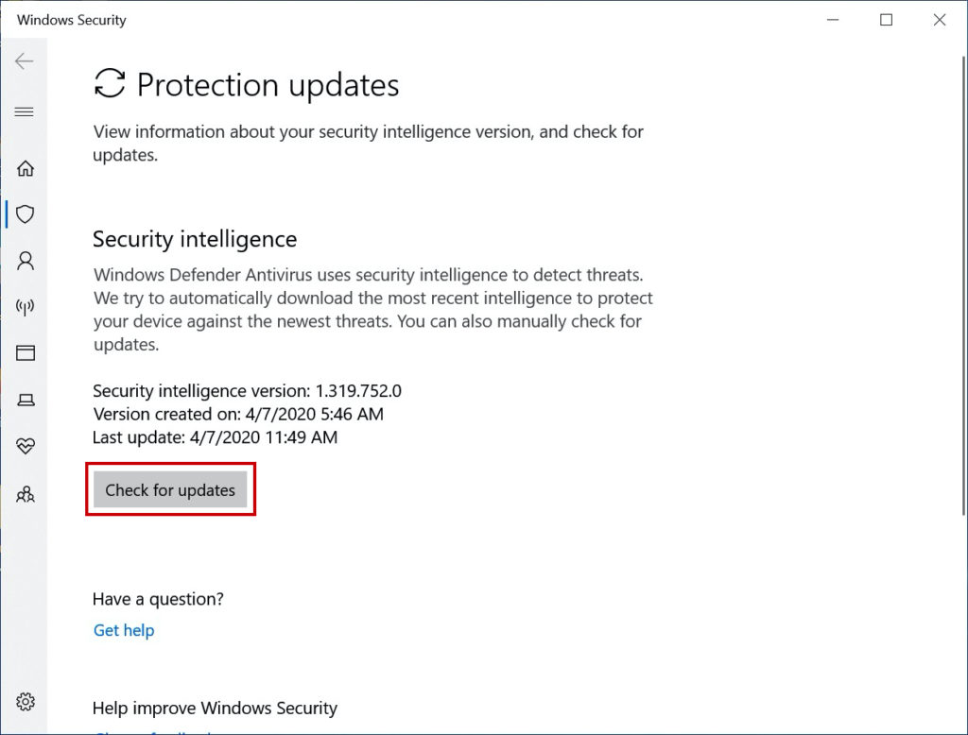Screen dimensions: 968x735
Task: Expand the navigation pane with the hamburger menu
Action: 25,111
